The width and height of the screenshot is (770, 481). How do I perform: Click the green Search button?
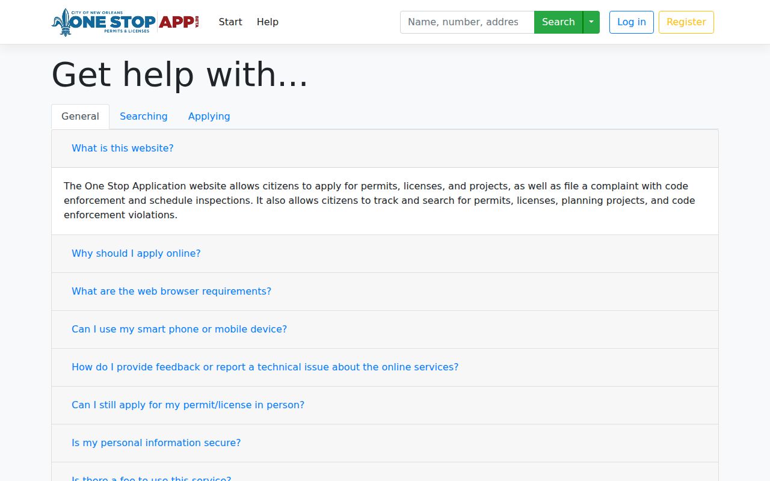click(x=558, y=22)
